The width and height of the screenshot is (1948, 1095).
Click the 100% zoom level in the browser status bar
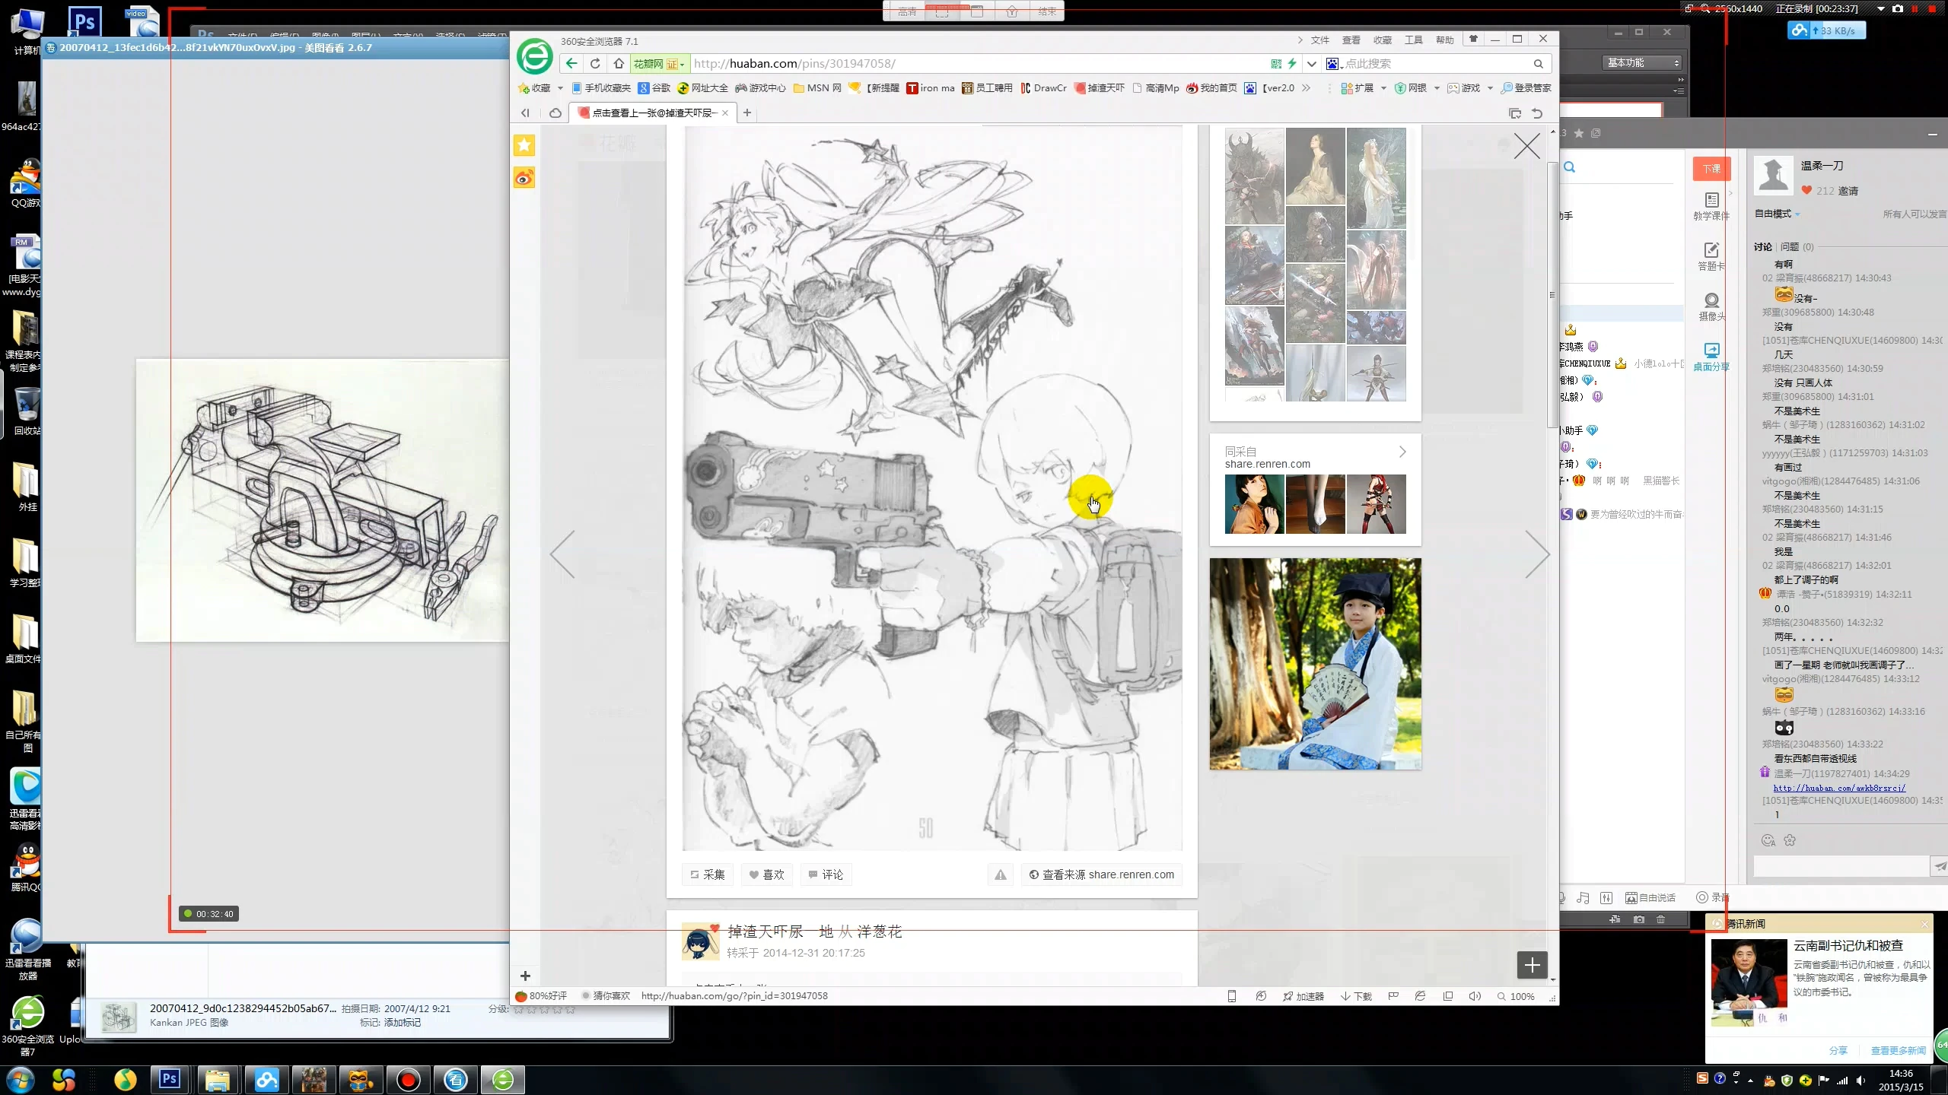[x=1516, y=996]
